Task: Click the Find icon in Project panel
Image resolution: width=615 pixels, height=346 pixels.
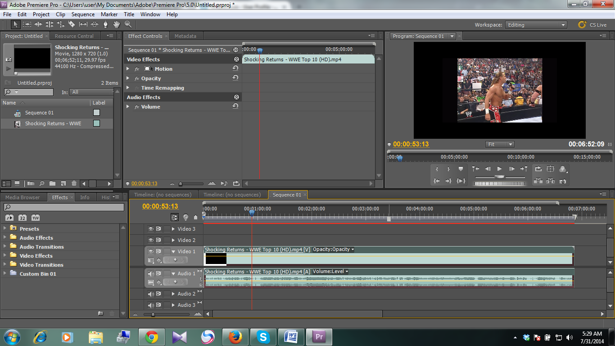Action: pyautogui.click(x=41, y=183)
